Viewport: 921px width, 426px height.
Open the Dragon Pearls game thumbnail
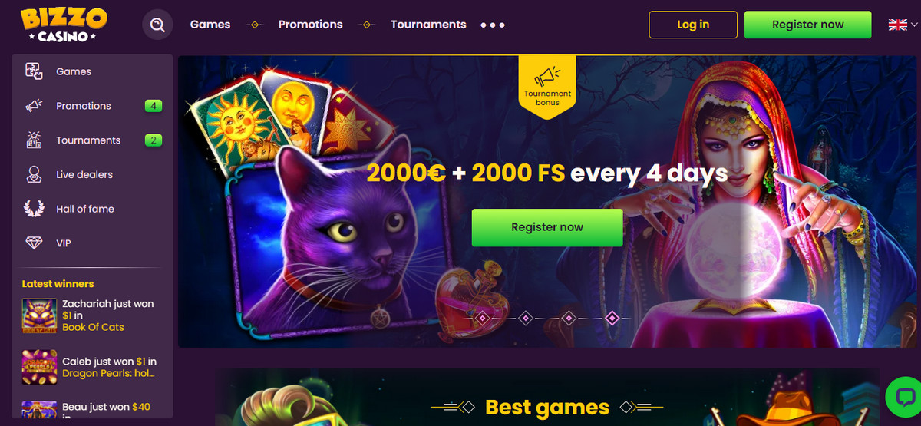tap(40, 368)
